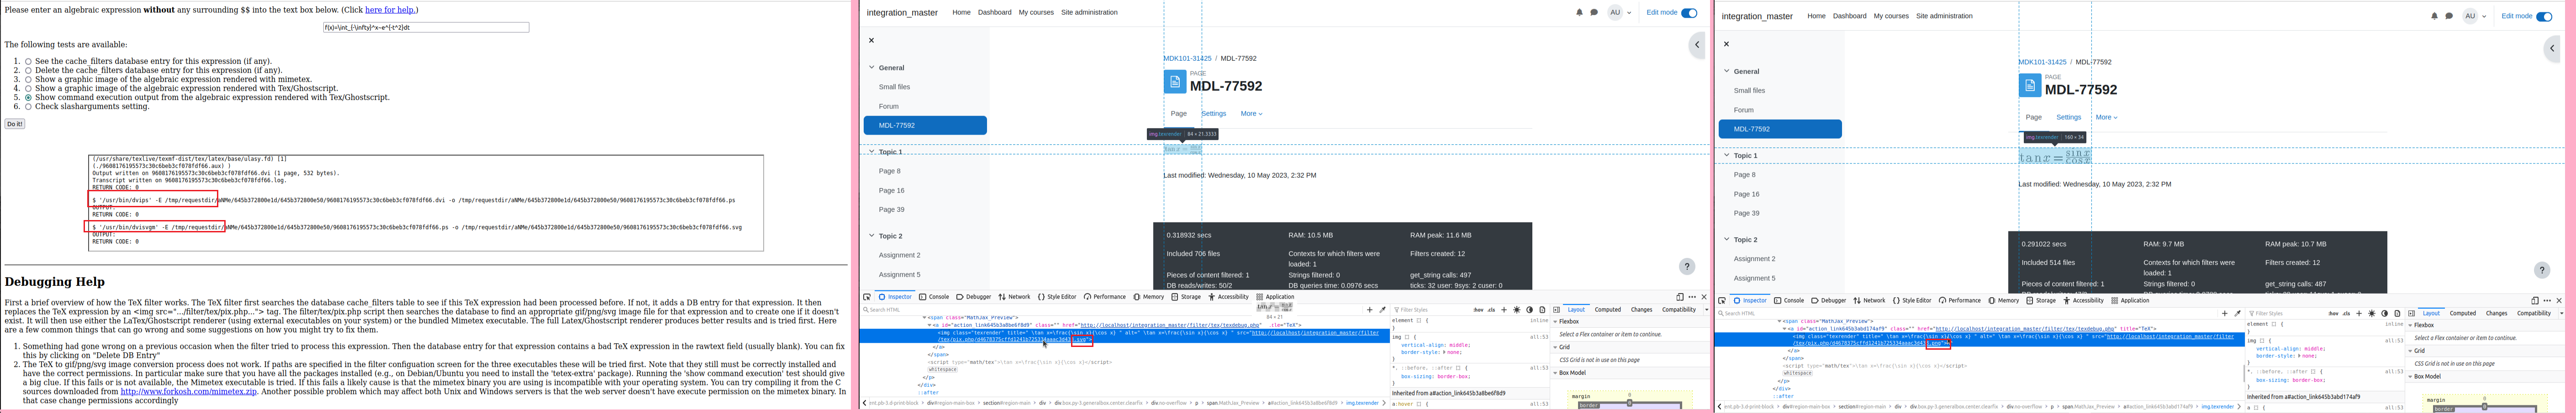Toggle responsive design mode icon in middle window devtools

tap(1680, 297)
